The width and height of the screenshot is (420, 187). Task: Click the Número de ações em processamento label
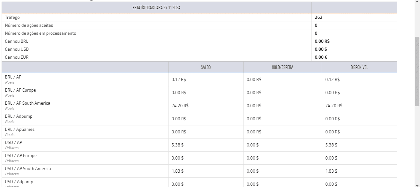click(x=41, y=33)
